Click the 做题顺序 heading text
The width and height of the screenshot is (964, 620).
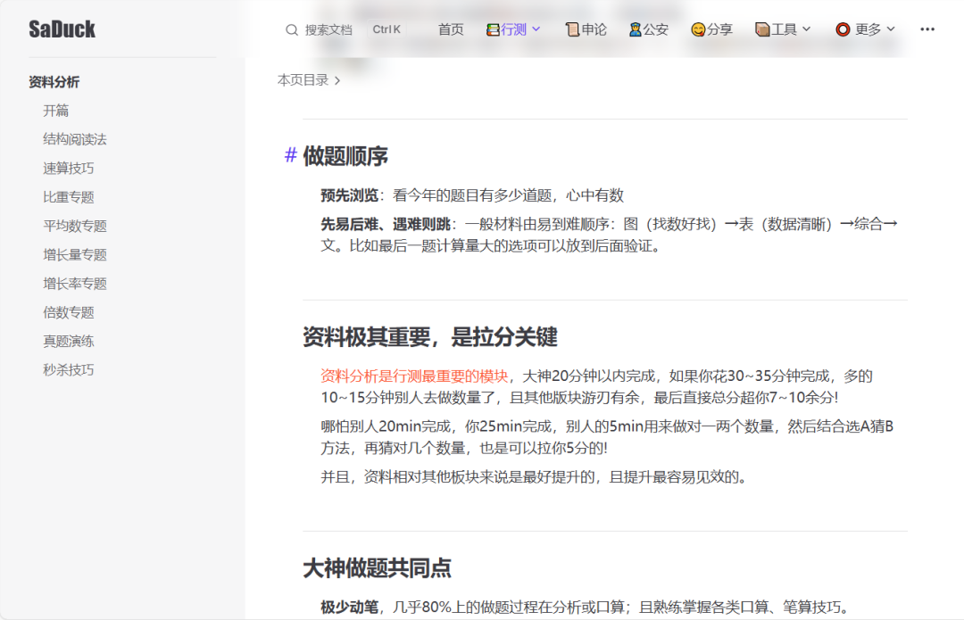345,156
